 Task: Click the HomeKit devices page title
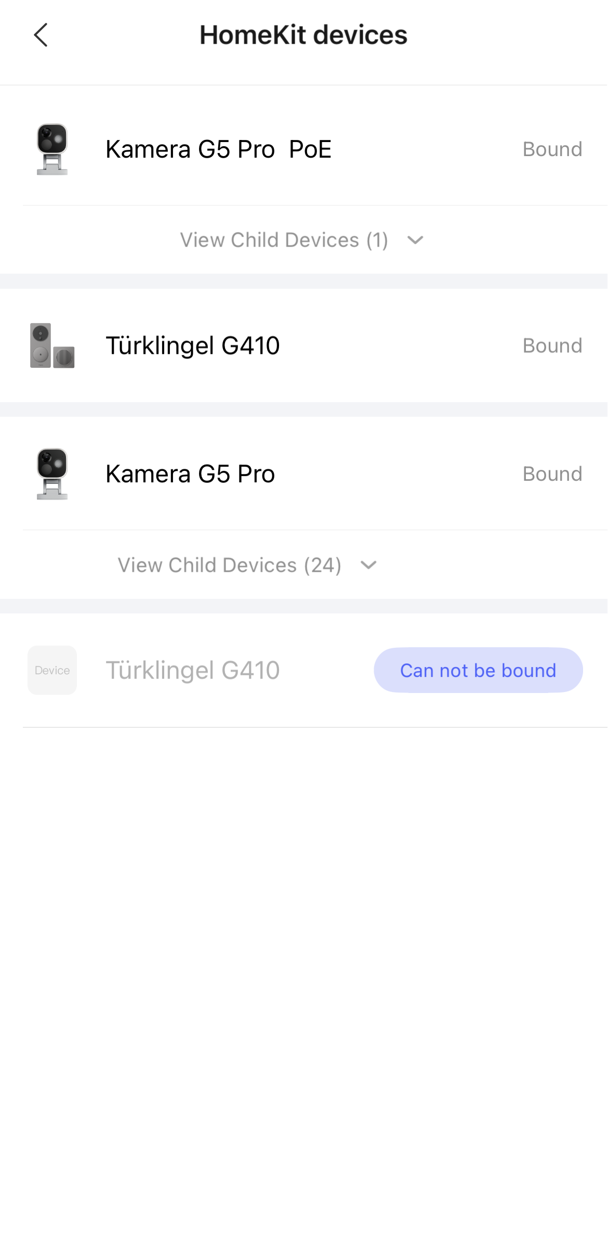[x=303, y=35]
